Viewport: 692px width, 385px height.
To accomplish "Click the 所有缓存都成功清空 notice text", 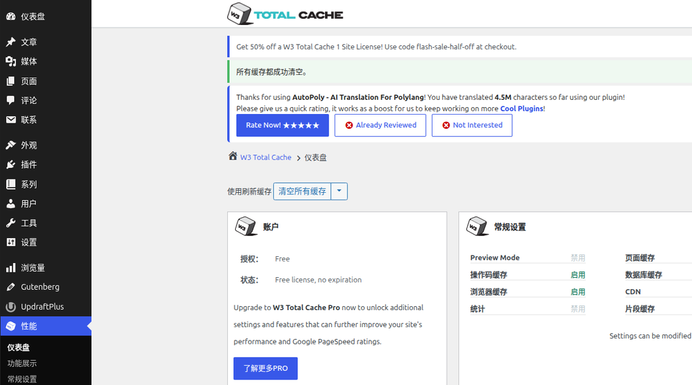I will pyautogui.click(x=272, y=71).
